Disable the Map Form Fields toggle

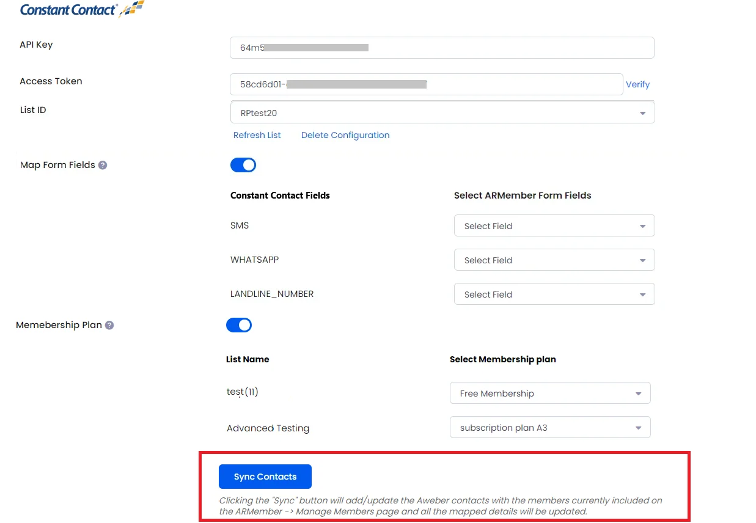click(243, 165)
